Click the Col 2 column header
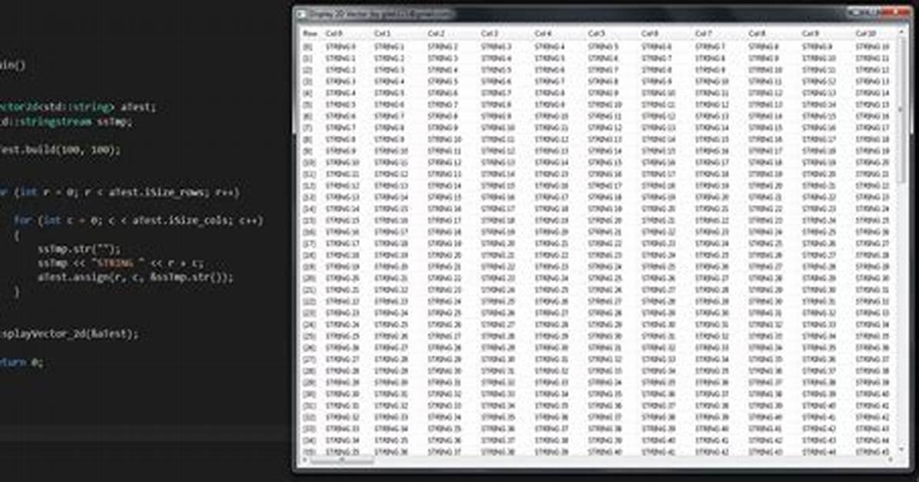 click(436, 34)
